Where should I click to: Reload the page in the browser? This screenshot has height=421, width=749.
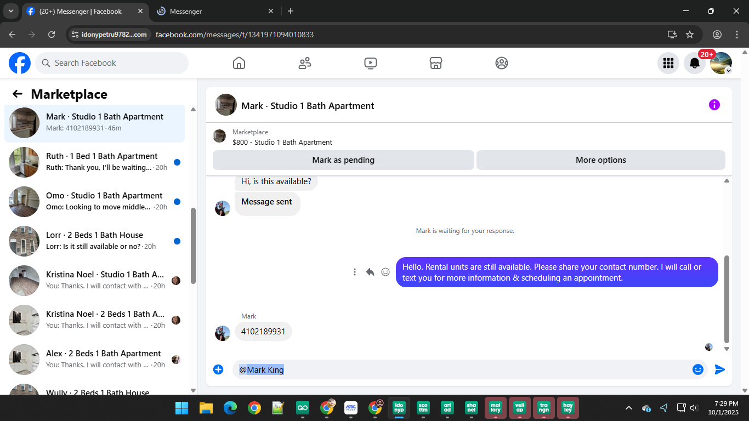(x=52, y=35)
